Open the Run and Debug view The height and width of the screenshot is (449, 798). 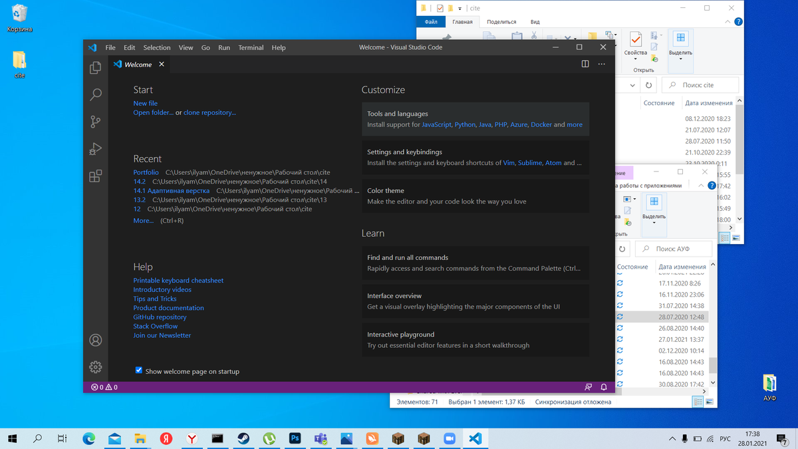pyautogui.click(x=95, y=148)
